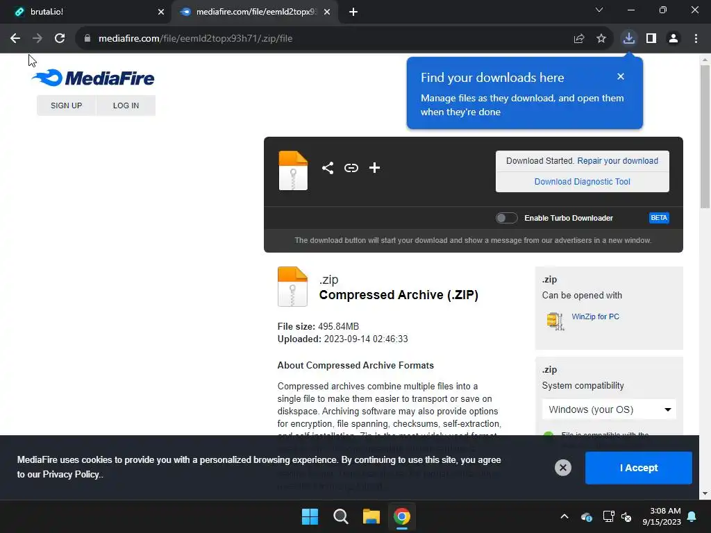The height and width of the screenshot is (533, 711).
Task: Open the share this page icon in address bar
Action: (579, 39)
